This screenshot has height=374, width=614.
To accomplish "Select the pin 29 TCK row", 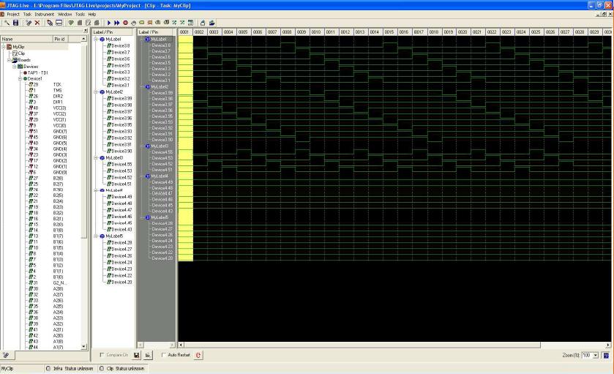I will (x=47, y=84).
